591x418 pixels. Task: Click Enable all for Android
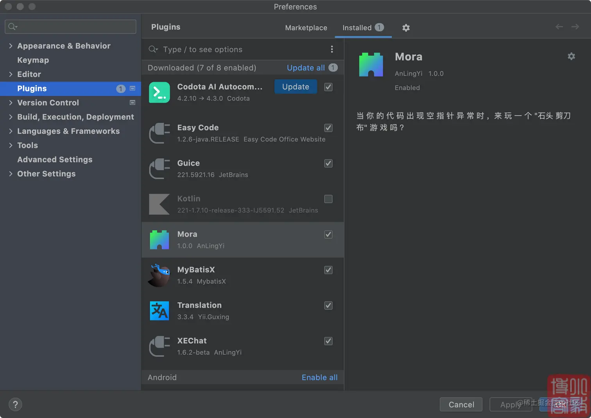point(319,377)
